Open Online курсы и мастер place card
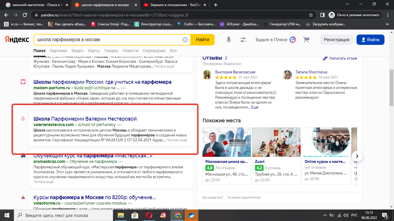This screenshot has height=221, width=394. [326, 156]
